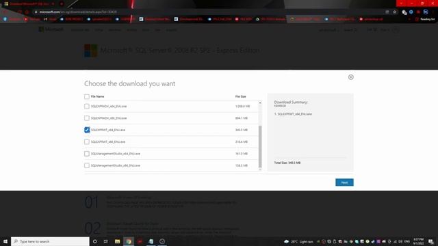Click the file list scrollbar down arrow
Image resolution: width=438 pixels, height=246 pixels.
(x=260, y=169)
